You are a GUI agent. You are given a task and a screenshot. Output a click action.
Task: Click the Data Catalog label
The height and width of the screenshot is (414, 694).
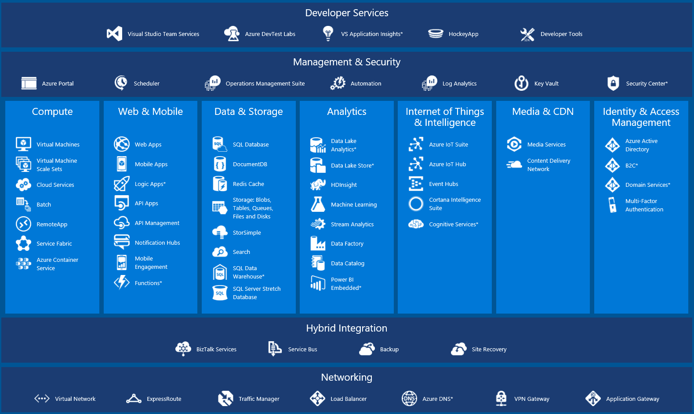coord(347,263)
